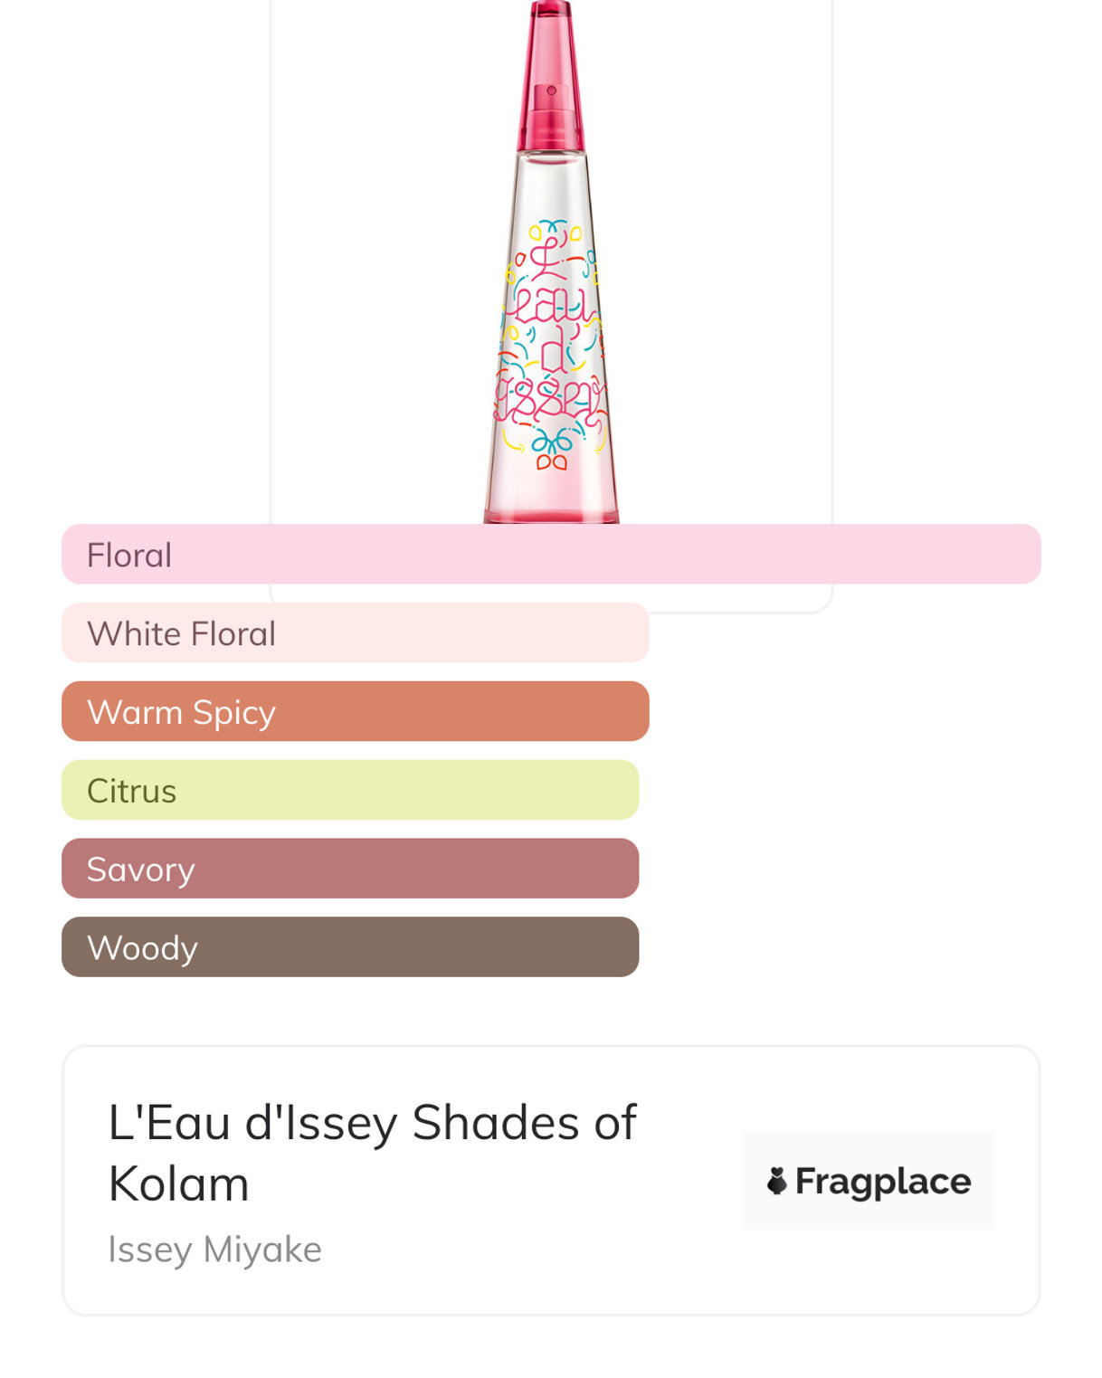Image resolution: width=1102 pixels, height=1378 pixels.
Task: Click the spray nozzle on the bottle cap
Action: 551,91
